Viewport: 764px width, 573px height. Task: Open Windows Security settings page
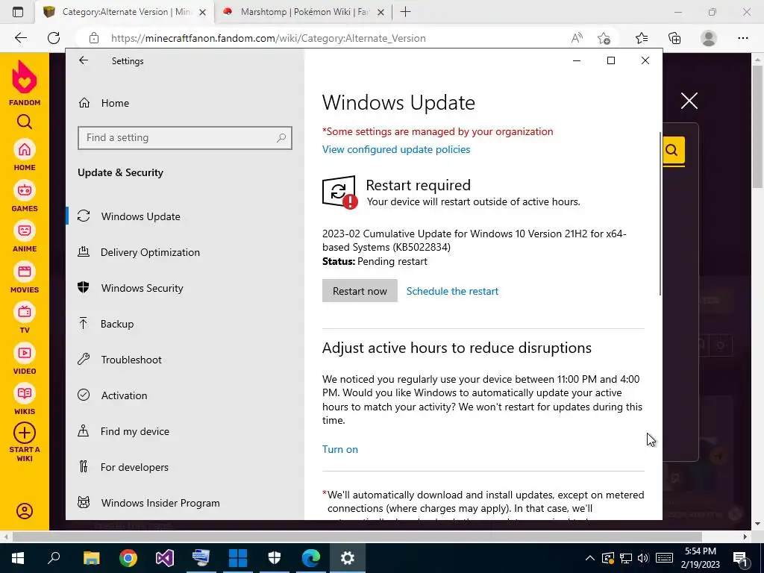[x=185, y=288]
